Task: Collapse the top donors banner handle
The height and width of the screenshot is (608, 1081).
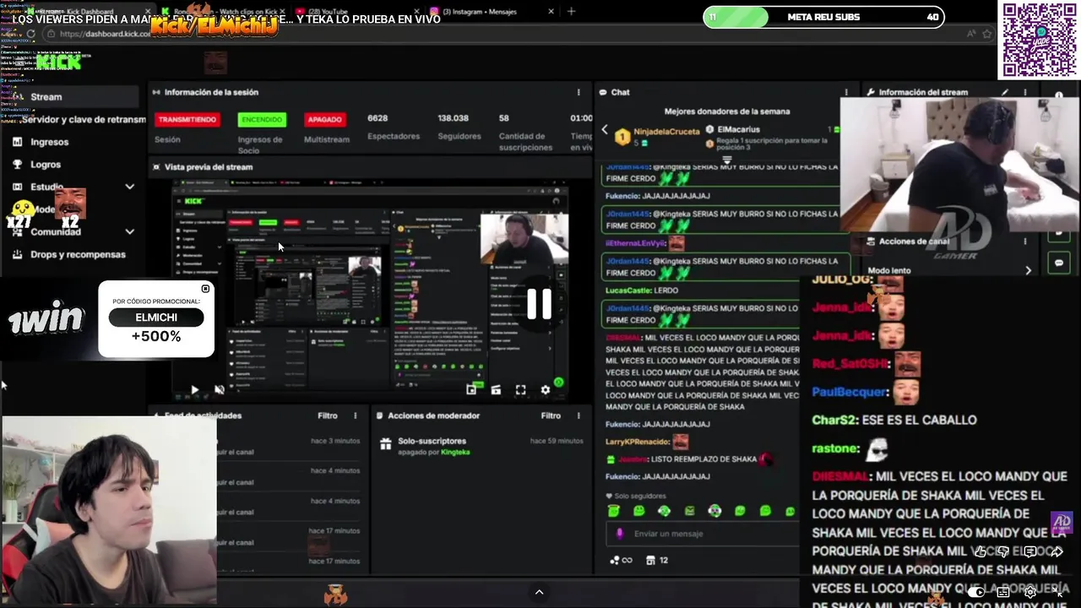Action: tap(726, 159)
